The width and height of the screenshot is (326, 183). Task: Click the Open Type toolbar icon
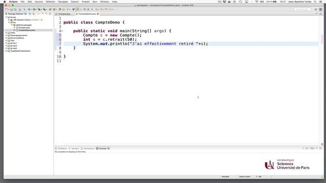60,9
